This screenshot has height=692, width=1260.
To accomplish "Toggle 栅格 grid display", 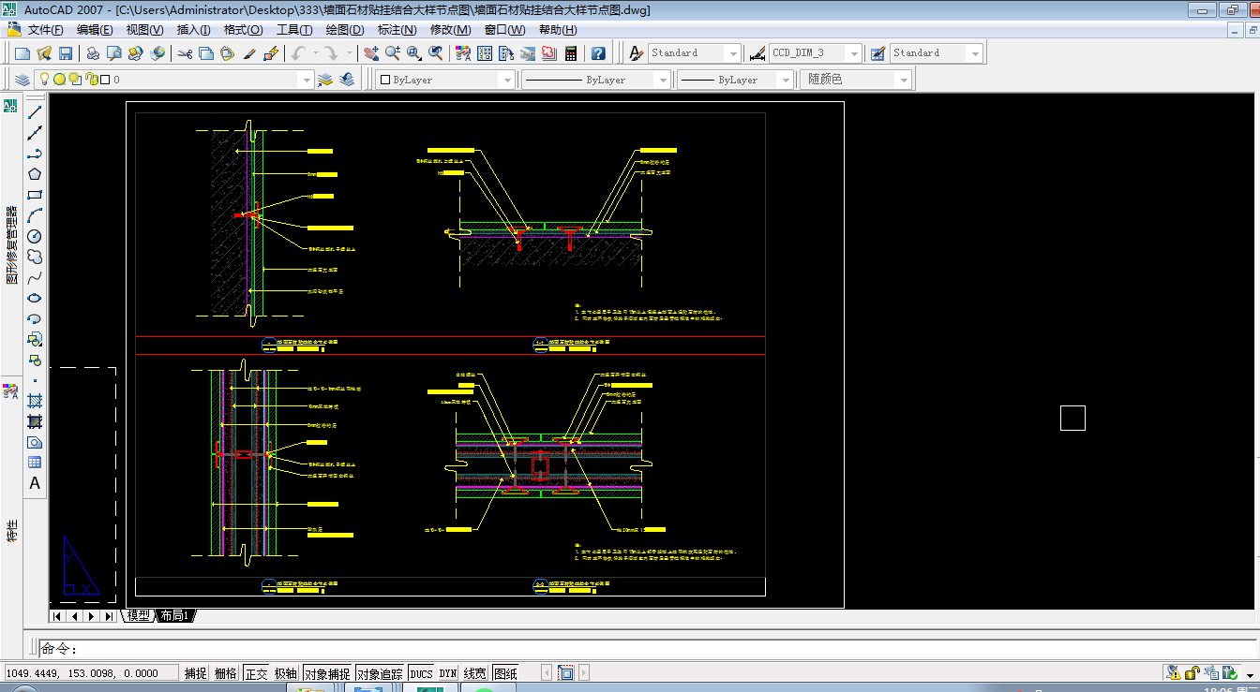I will click(x=225, y=672).
